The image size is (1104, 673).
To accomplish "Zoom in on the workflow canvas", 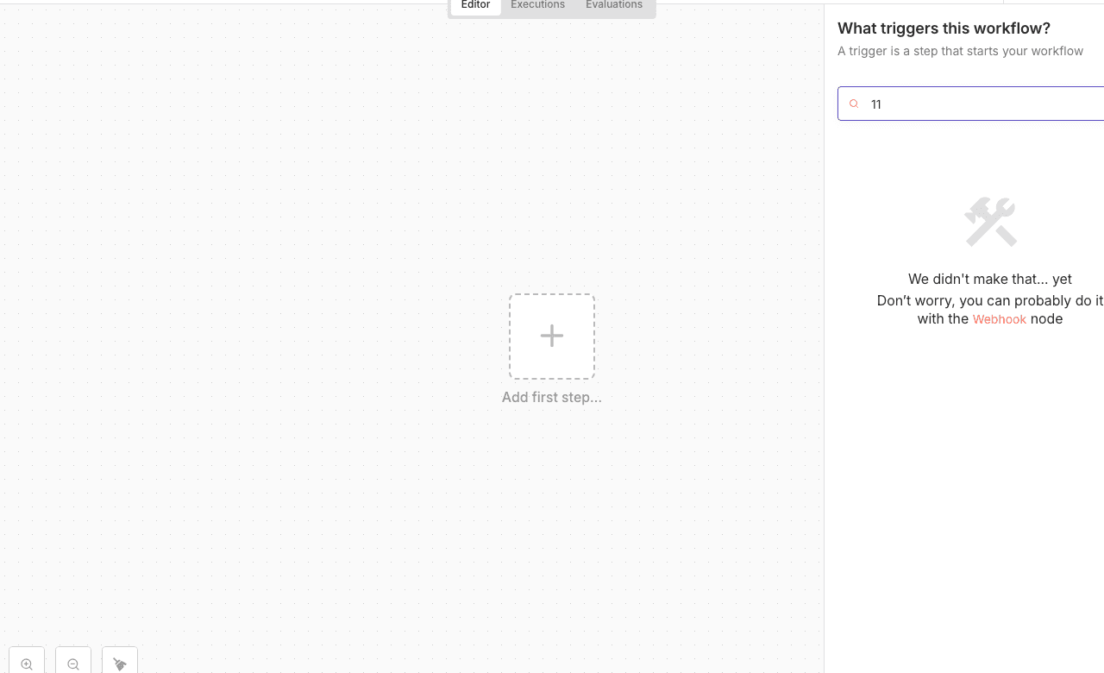I will pyautogui.click(x=27, y=664).
